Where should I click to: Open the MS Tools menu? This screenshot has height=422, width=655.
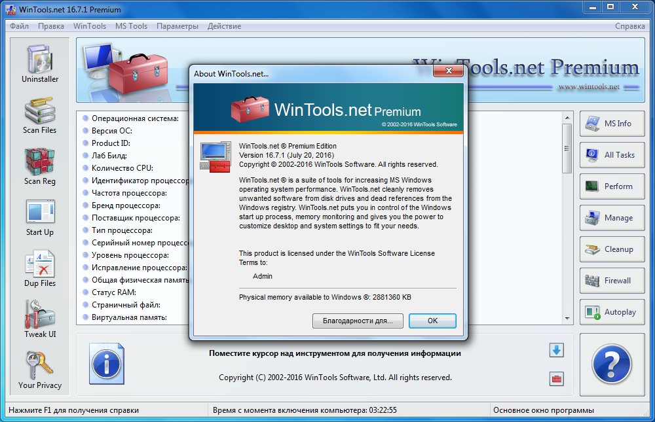[x=131, y=26]
